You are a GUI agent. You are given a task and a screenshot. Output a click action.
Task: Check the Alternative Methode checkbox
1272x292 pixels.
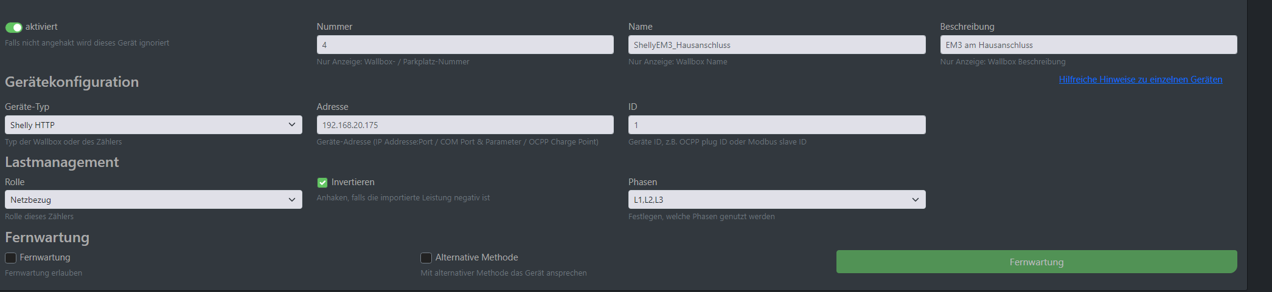pyautogui.click(x=426, y=258)
